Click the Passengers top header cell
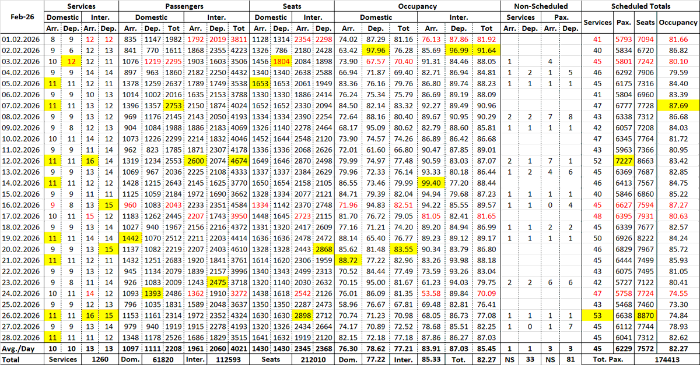This screenshot has height=365, width=700. (184, 6)
